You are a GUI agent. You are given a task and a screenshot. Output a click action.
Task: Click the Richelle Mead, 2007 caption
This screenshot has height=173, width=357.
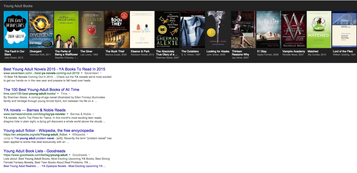293,55
